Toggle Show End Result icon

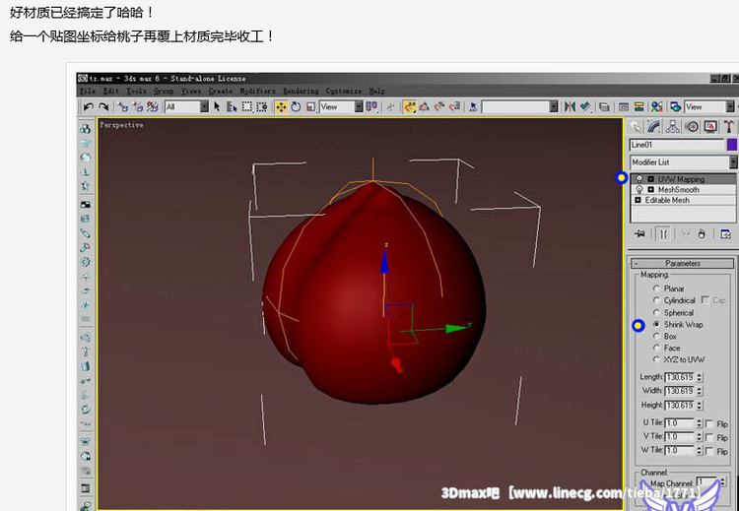click(663, 234)
